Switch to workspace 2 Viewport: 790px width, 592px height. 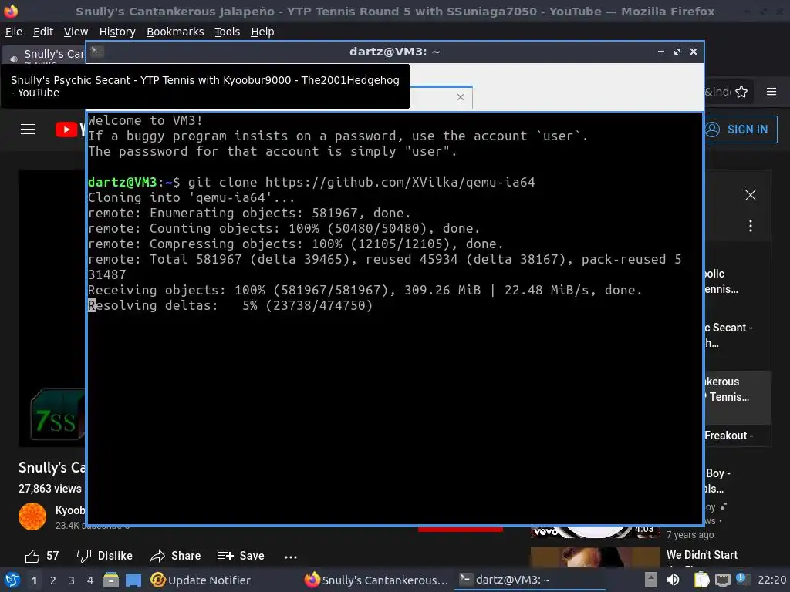point(53,580)
